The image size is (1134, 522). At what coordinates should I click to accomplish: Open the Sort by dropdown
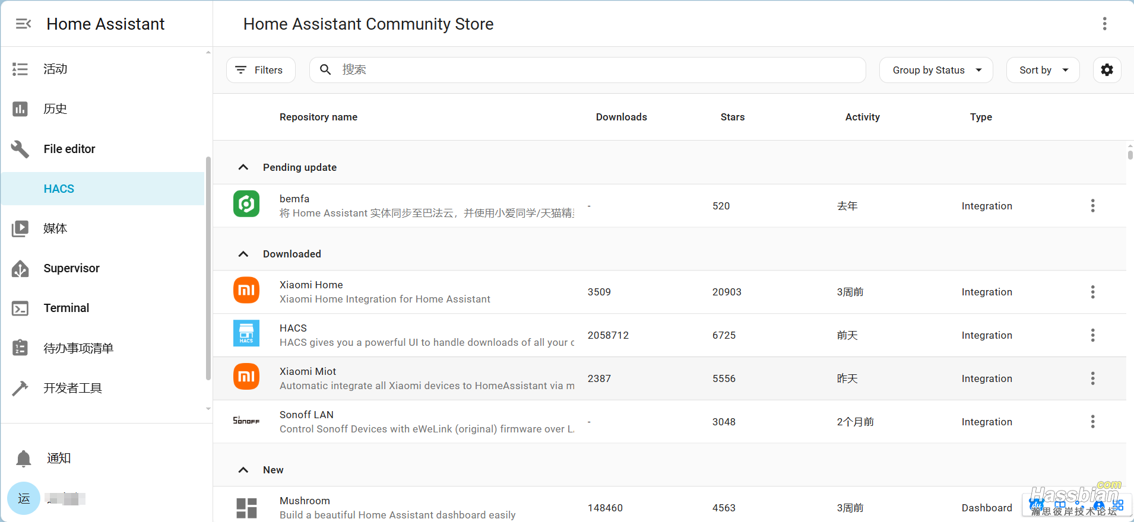point(1043,70)
